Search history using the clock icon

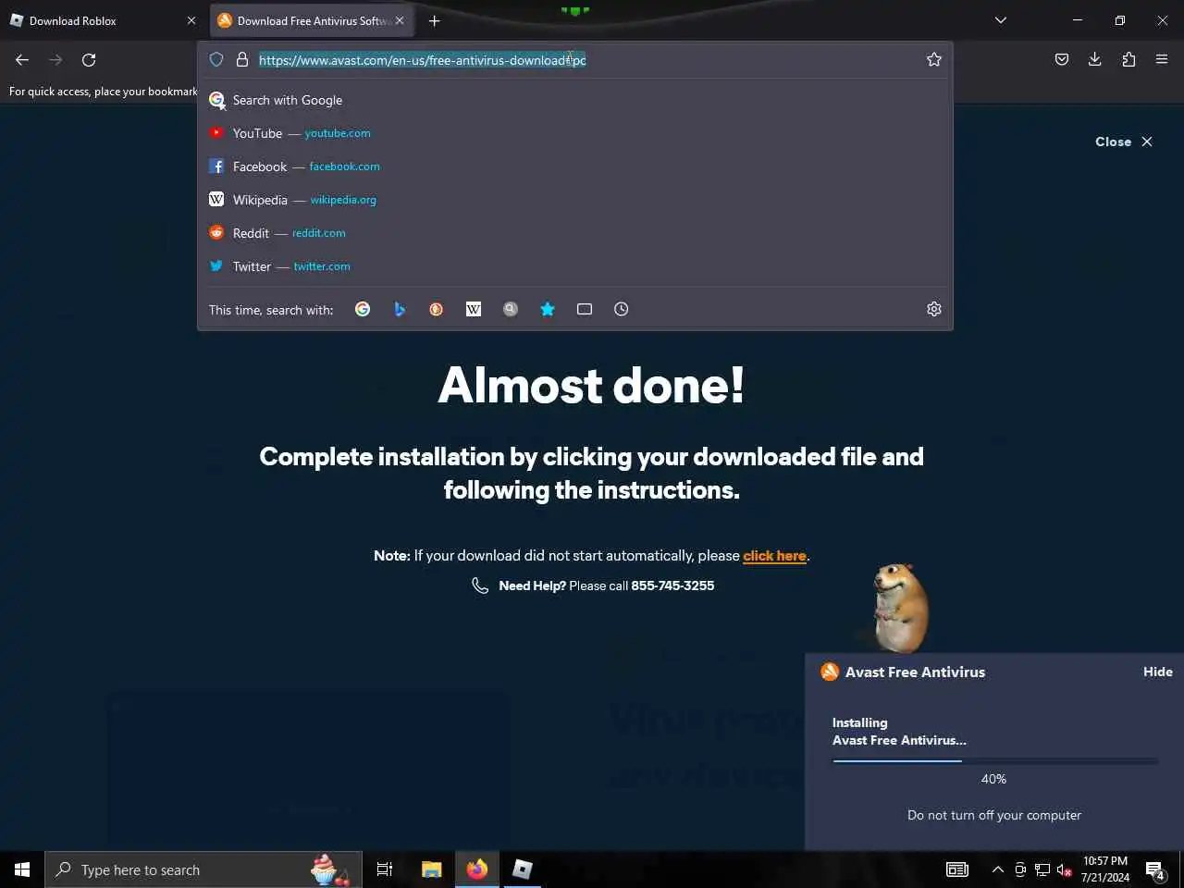click(x=622, y=309)
